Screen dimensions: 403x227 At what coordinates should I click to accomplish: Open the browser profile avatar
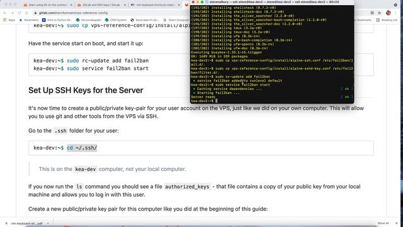tap(389, 13)
